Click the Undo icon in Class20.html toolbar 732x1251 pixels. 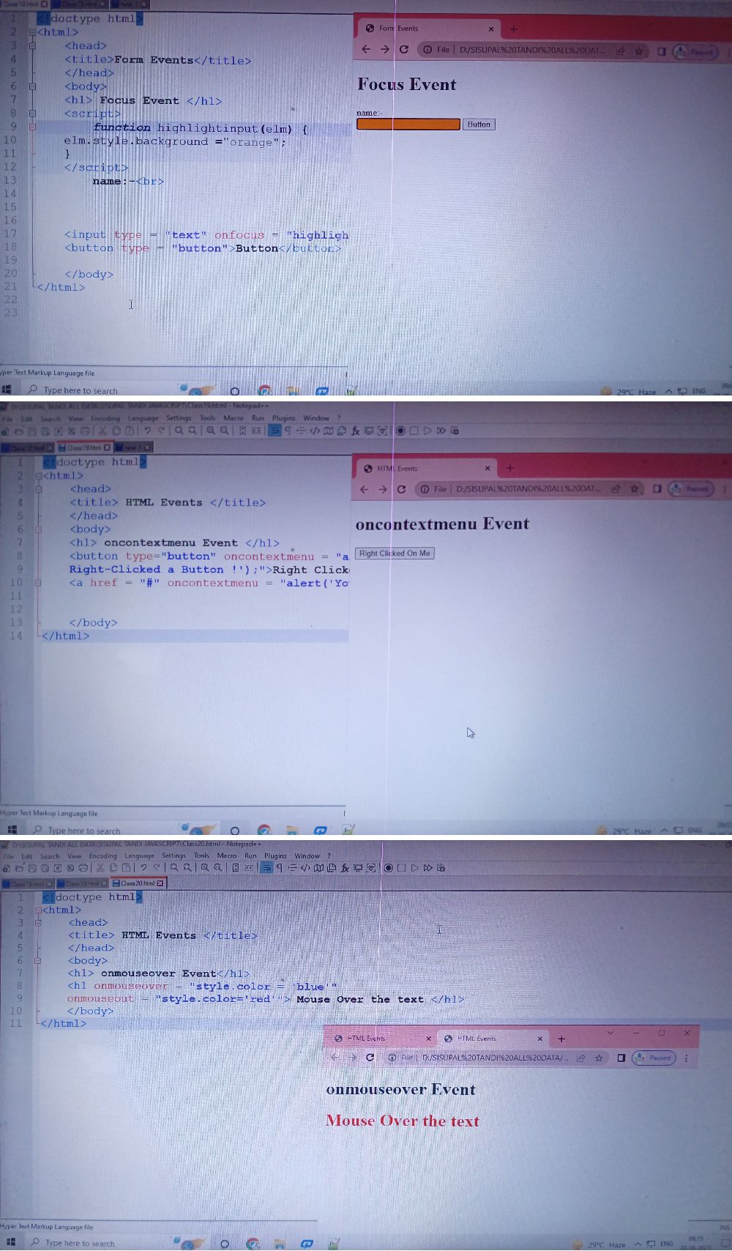(143, 868)
